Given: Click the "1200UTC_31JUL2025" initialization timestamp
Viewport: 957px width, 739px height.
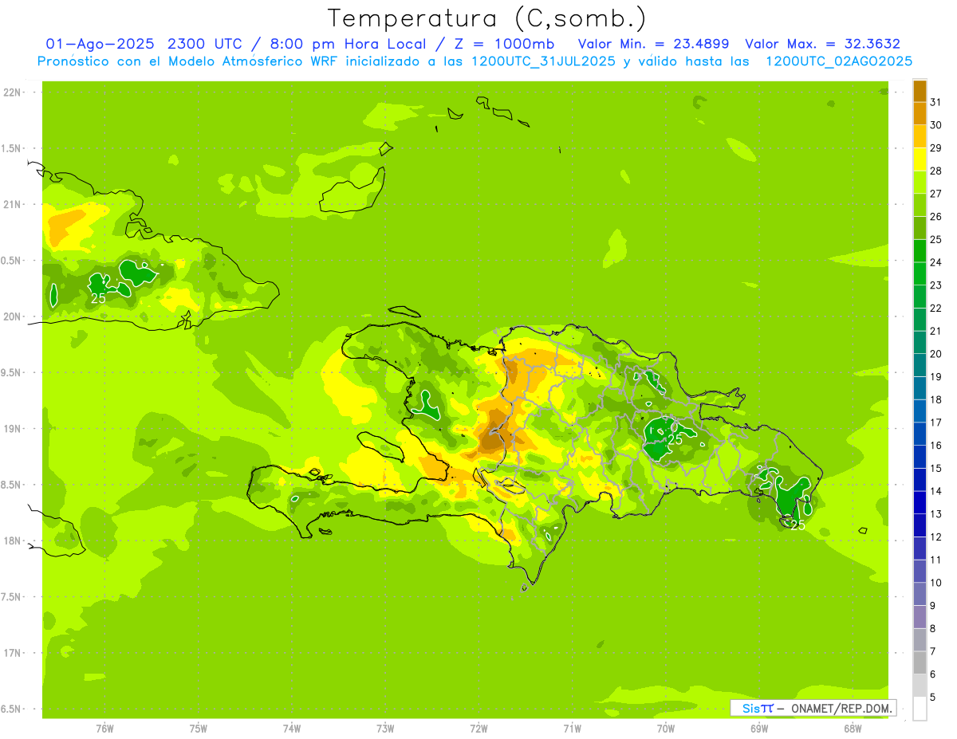Looking at the screenshot, I should pyautogui.click(x=543, y=61).
